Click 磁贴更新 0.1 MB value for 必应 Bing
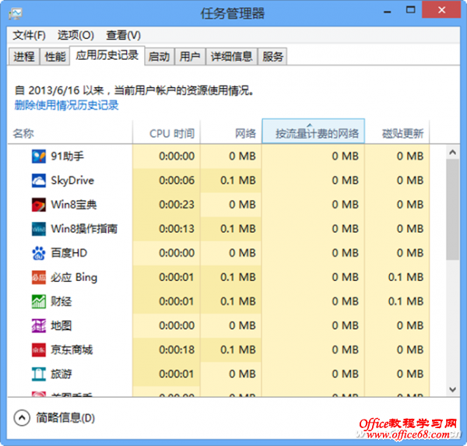The width and height of the screenshot is (467, 446). pos(406,277)
